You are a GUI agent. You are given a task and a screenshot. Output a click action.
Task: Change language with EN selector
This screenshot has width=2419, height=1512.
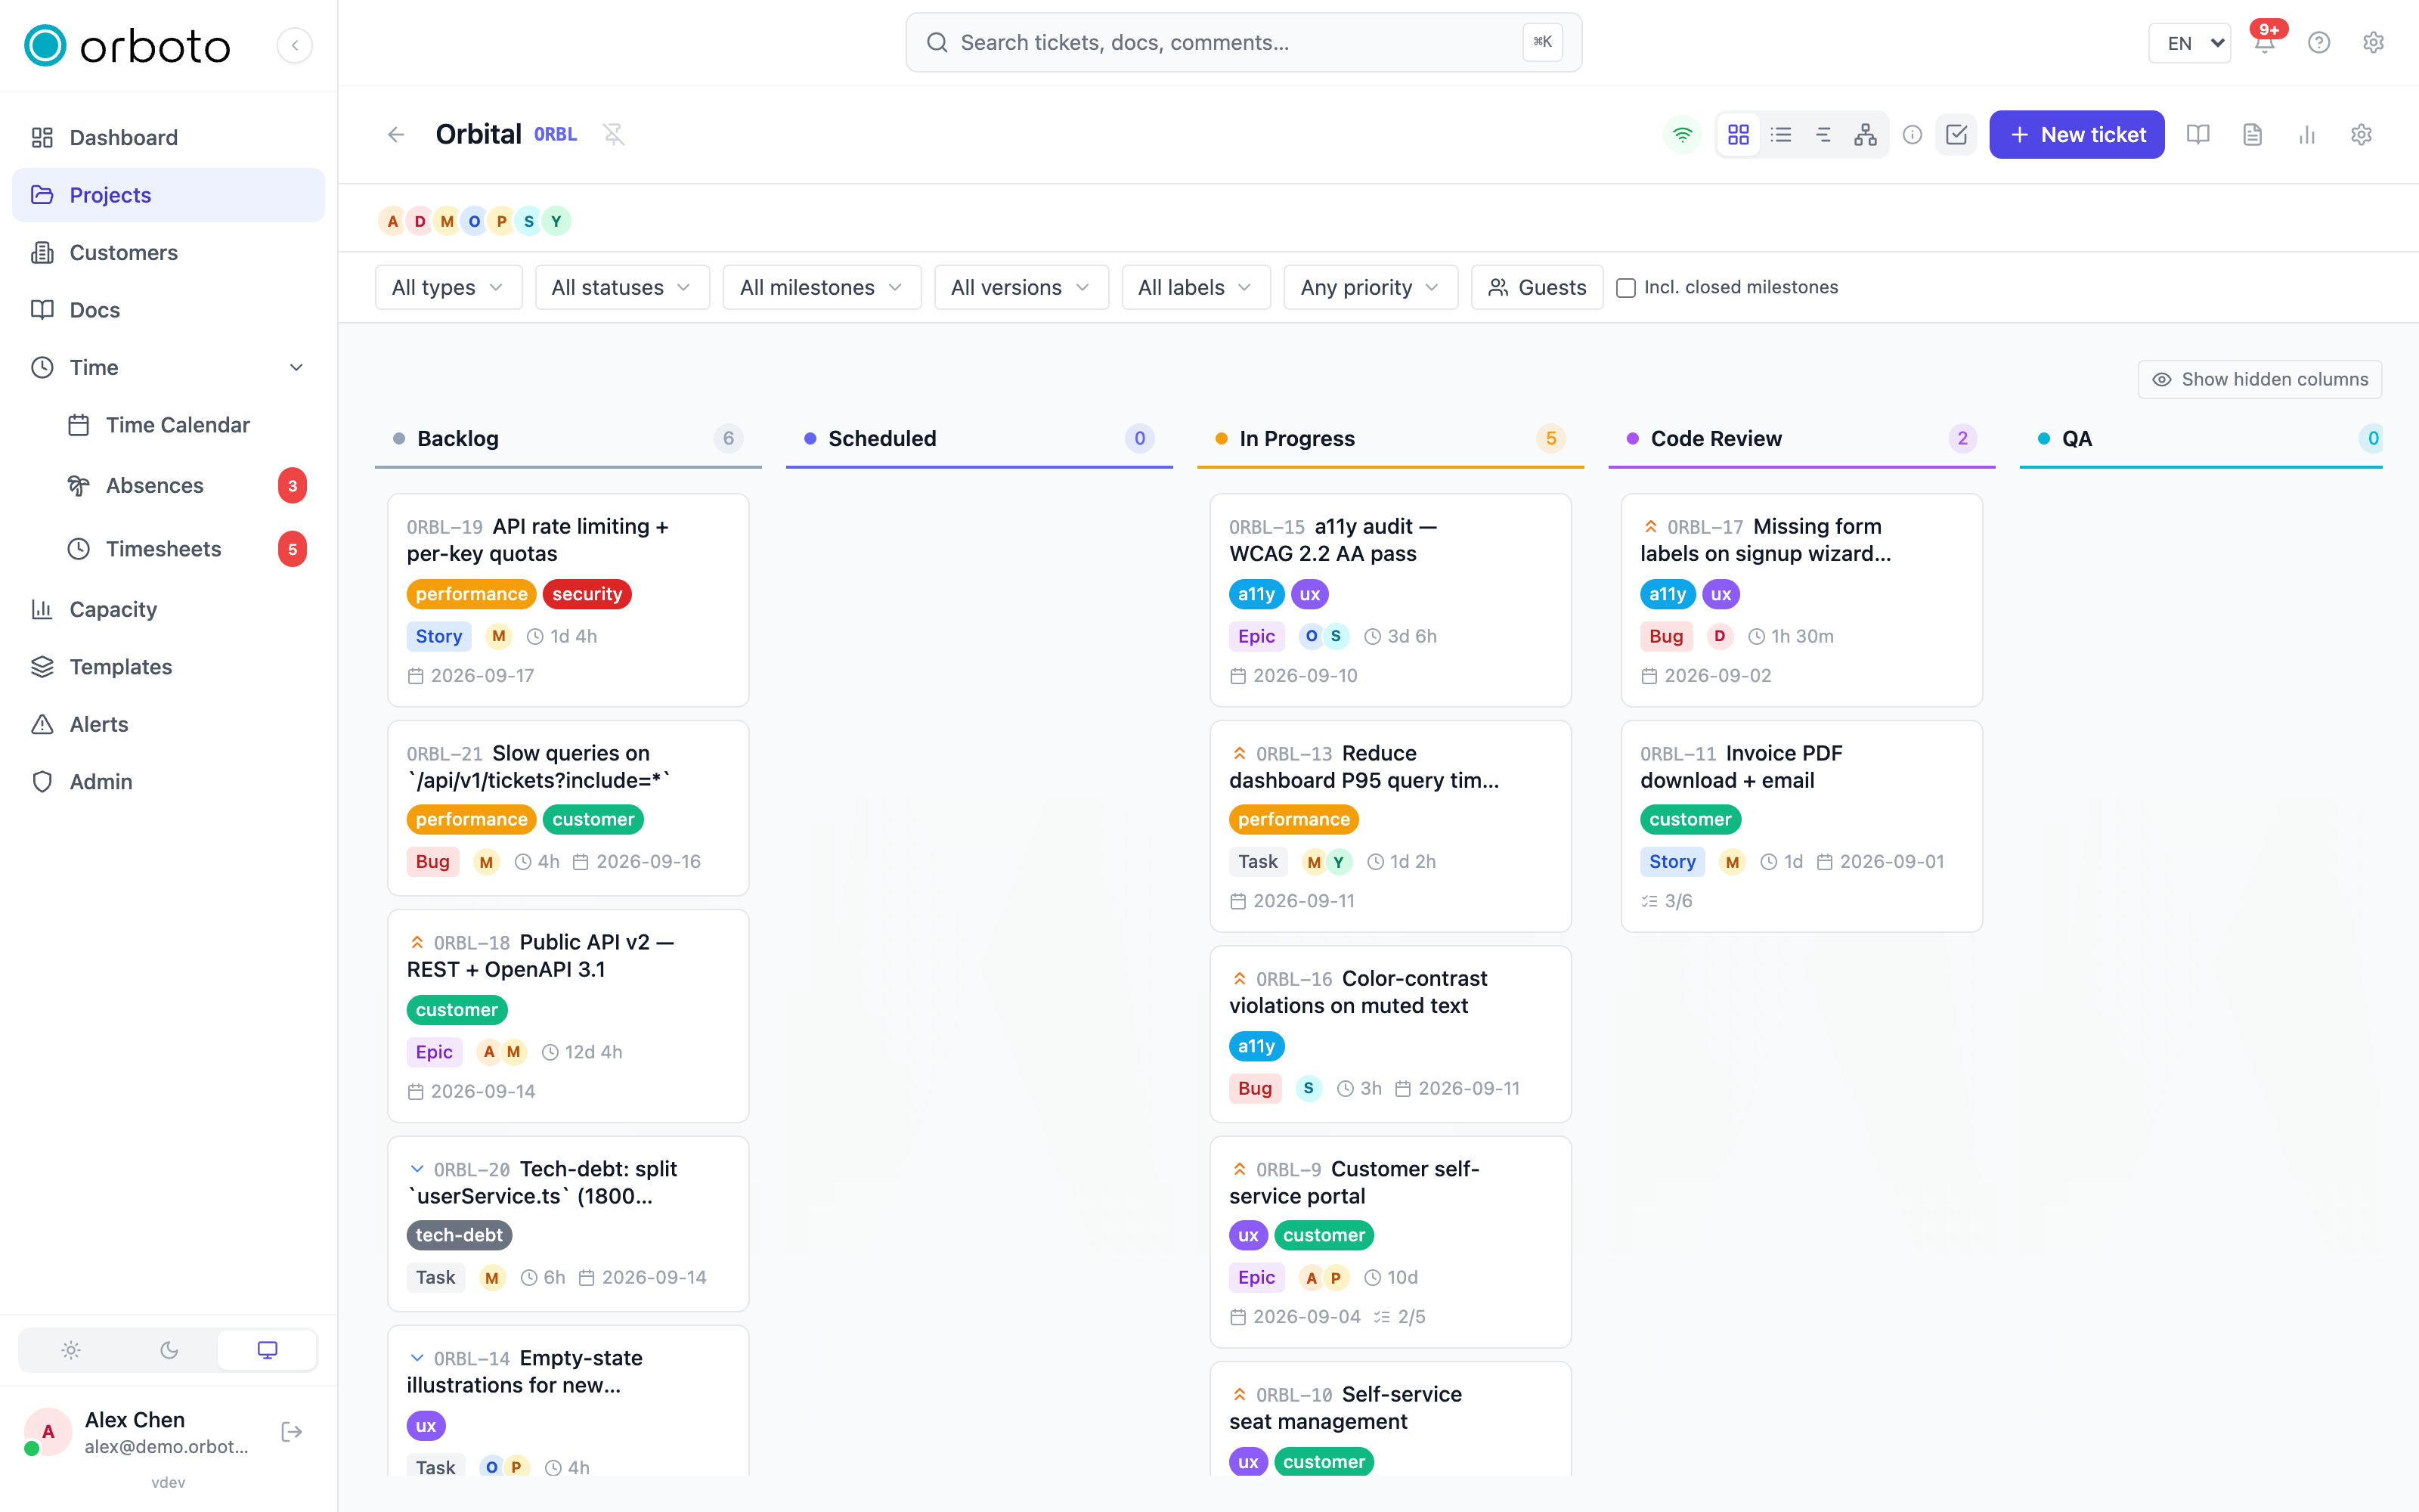pyautogui.click(x=2189, y=43)
